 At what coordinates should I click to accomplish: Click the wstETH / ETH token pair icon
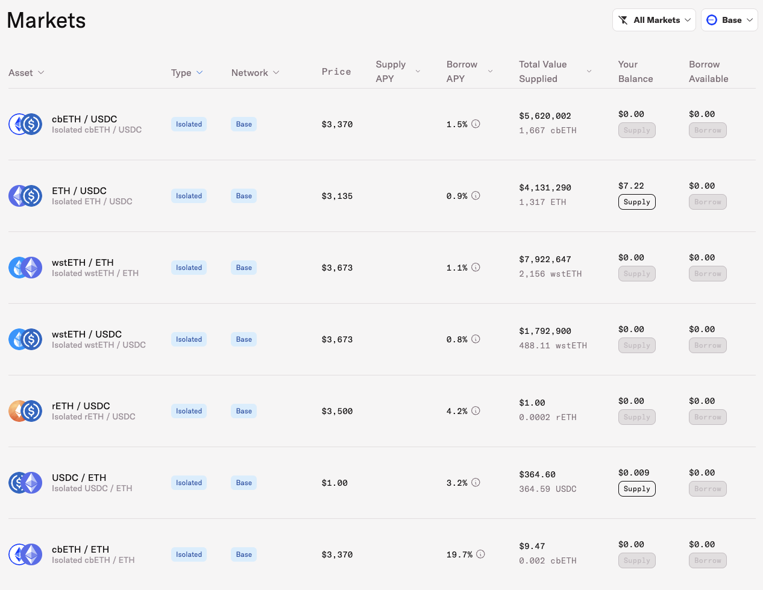tap(25, 268)
